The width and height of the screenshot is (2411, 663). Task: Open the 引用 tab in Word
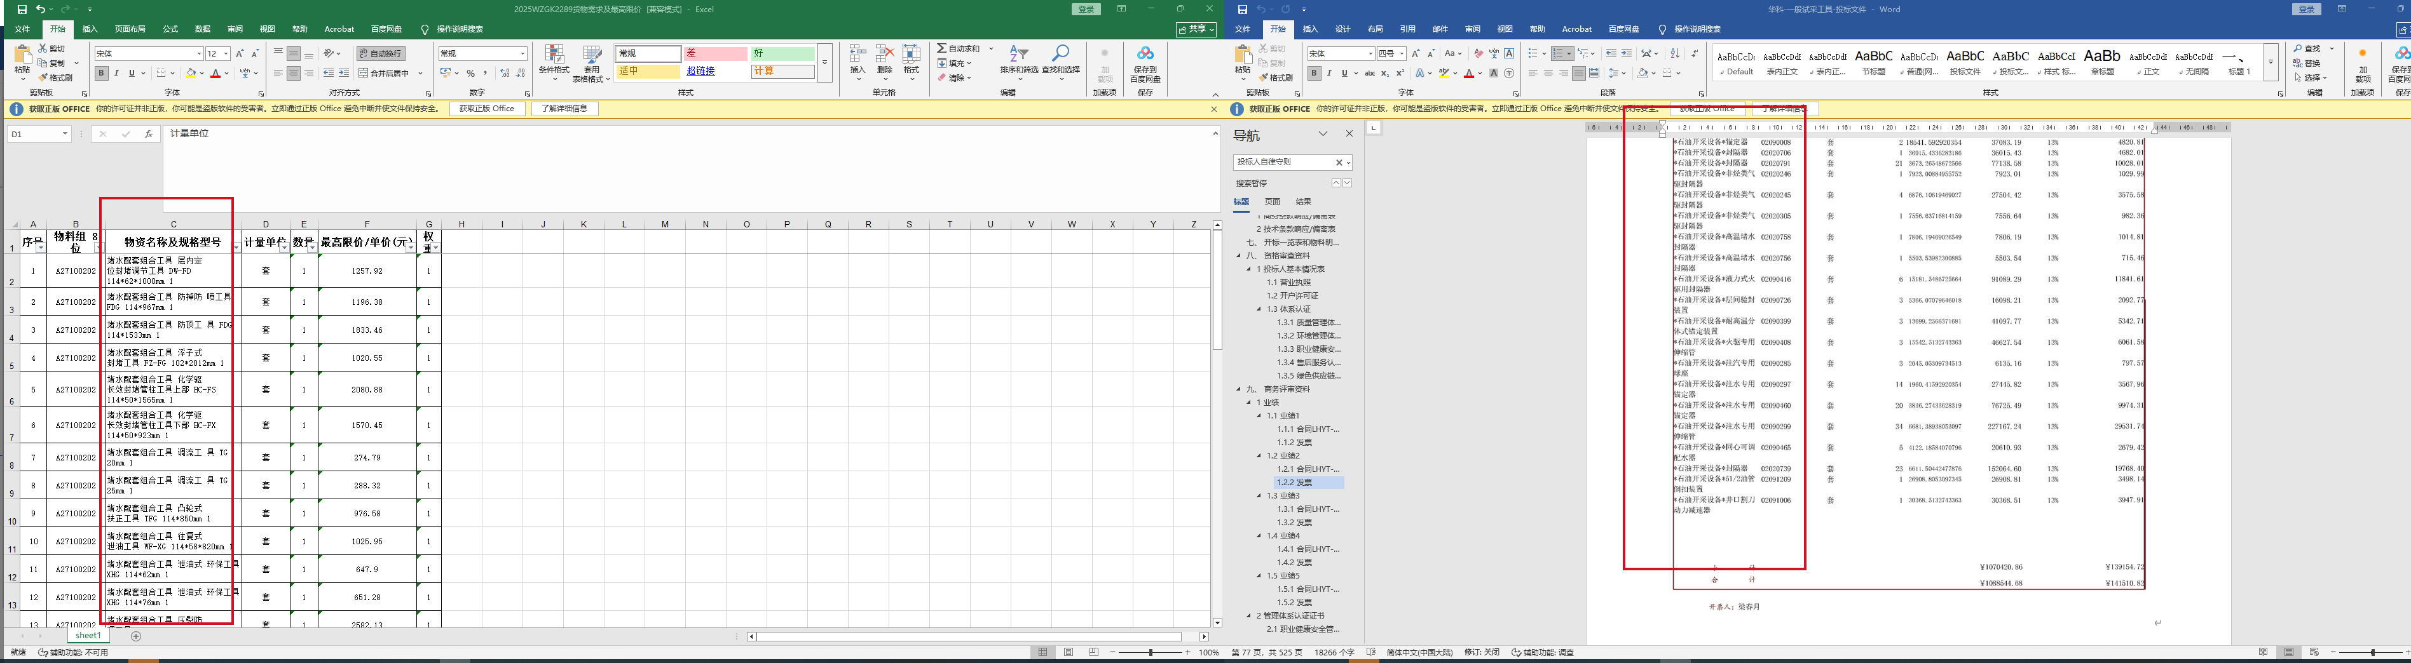(1408, 29)
